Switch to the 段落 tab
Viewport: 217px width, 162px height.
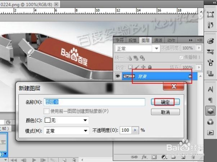pos(132,40)
